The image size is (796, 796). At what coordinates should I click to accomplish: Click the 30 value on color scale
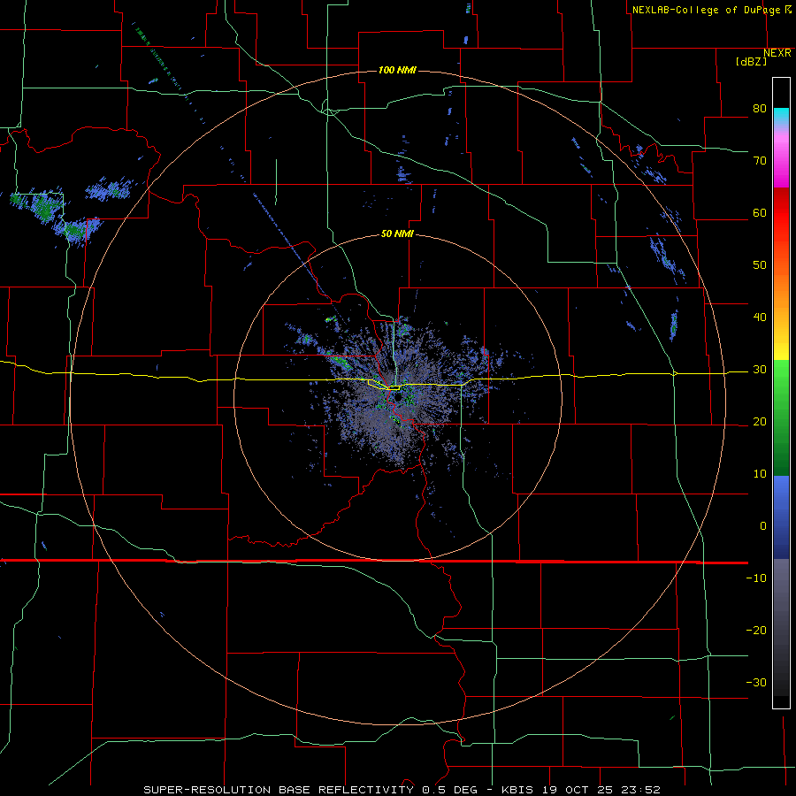point(760,370)
